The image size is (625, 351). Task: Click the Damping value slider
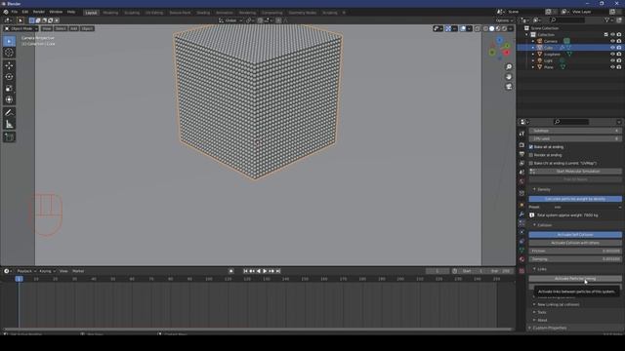[575, 259]
